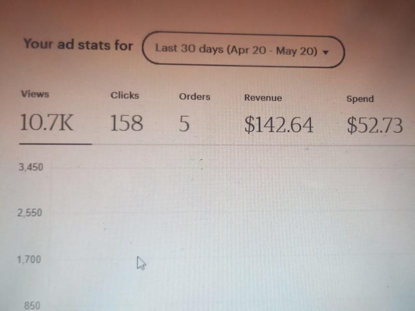Click the 850 axis label
This screenshot has width=415, height=311.
[32, 306]
